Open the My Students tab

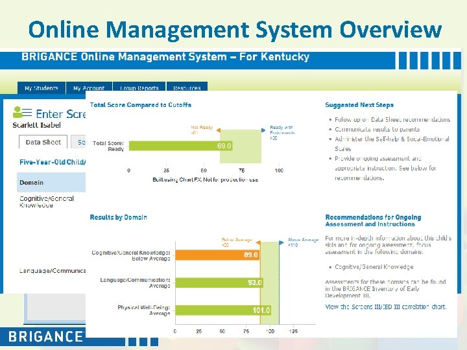pos(42,87)
